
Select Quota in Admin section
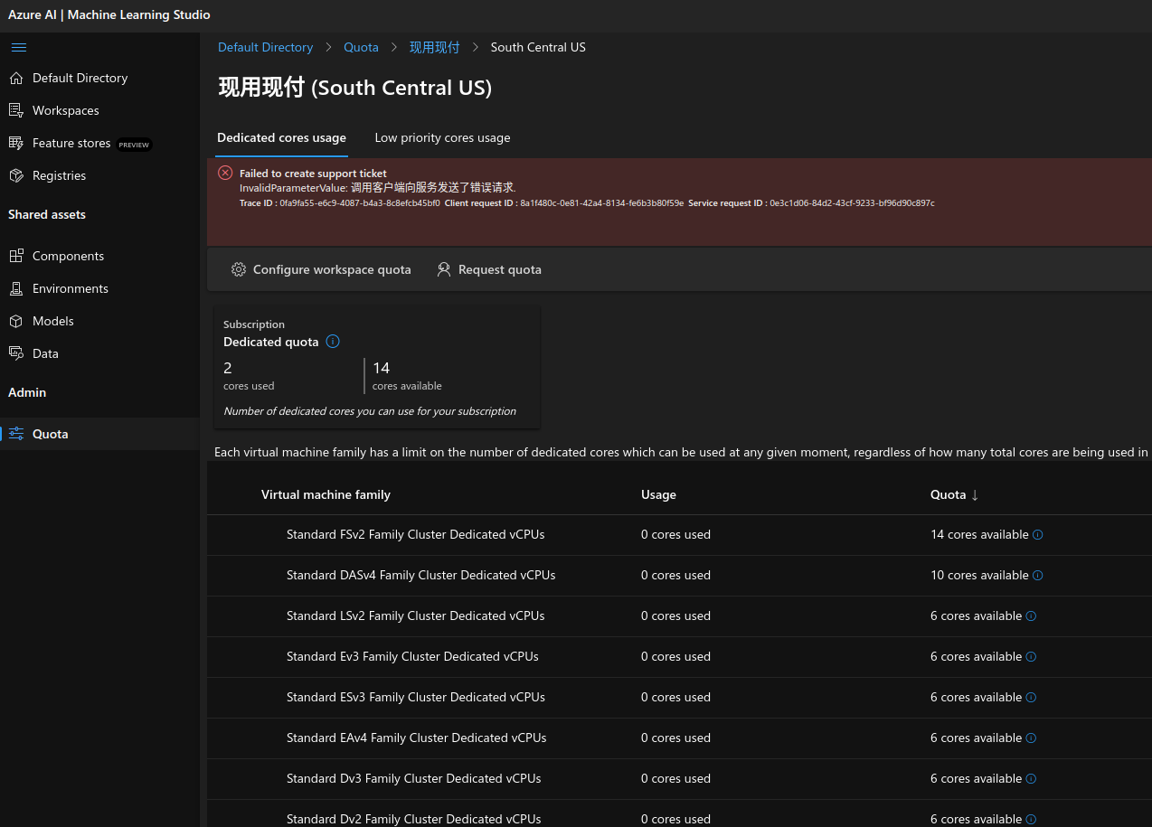coord(99,434)
